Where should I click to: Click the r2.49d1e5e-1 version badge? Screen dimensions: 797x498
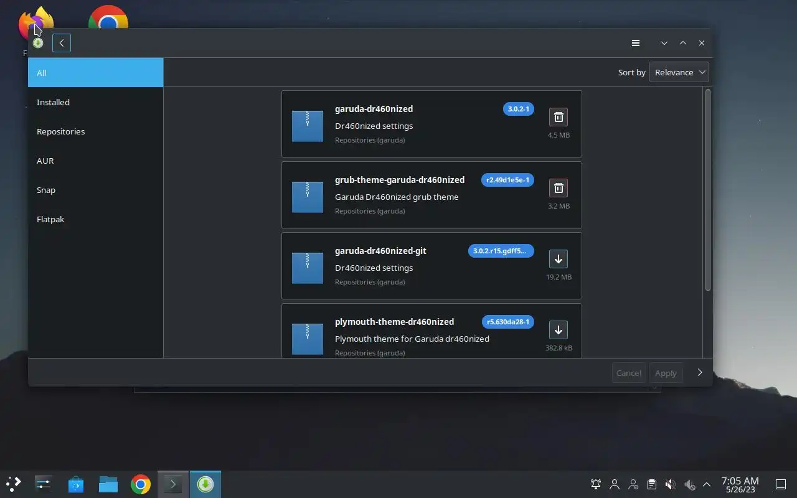point(508,180)
